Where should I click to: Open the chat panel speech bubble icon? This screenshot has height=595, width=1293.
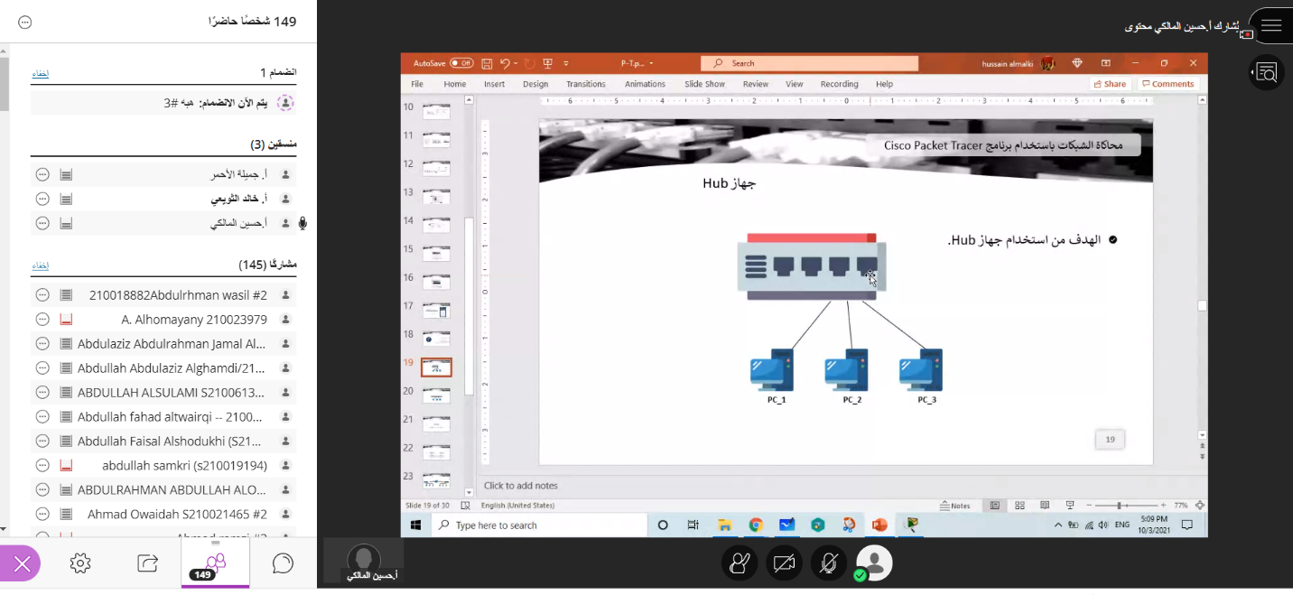283,563
